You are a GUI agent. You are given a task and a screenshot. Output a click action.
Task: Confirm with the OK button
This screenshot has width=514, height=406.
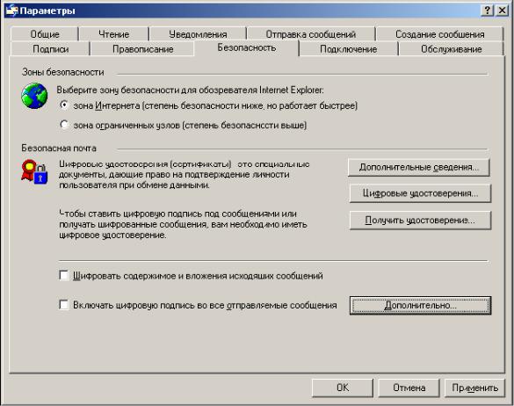pyautogui.click(x=343, y=388)
